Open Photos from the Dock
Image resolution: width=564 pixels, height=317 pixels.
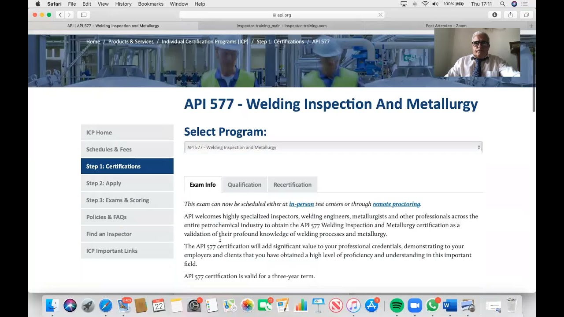click(248, 305)
